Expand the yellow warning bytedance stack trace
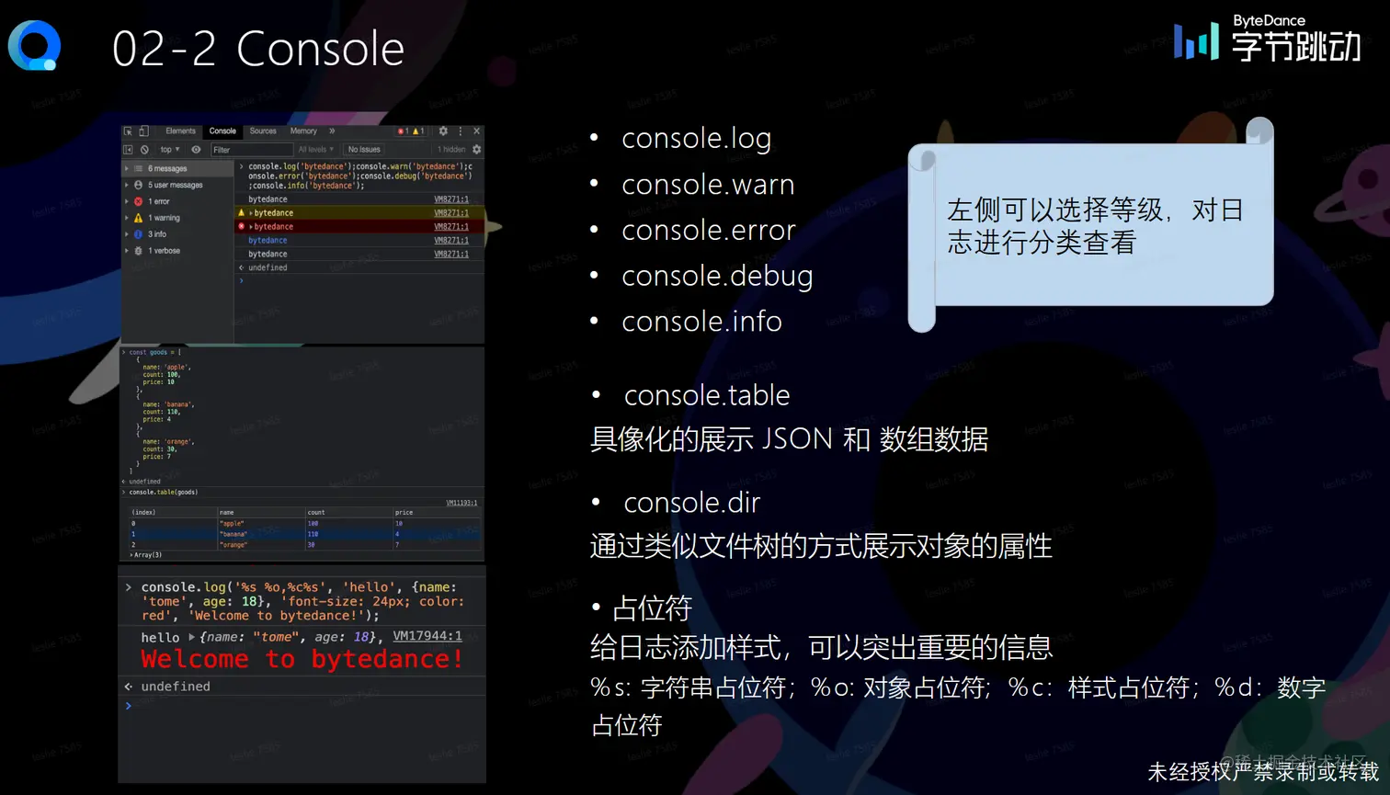Image resolution: width=1390 pixels, height=795 pixels. coord(251,213)
